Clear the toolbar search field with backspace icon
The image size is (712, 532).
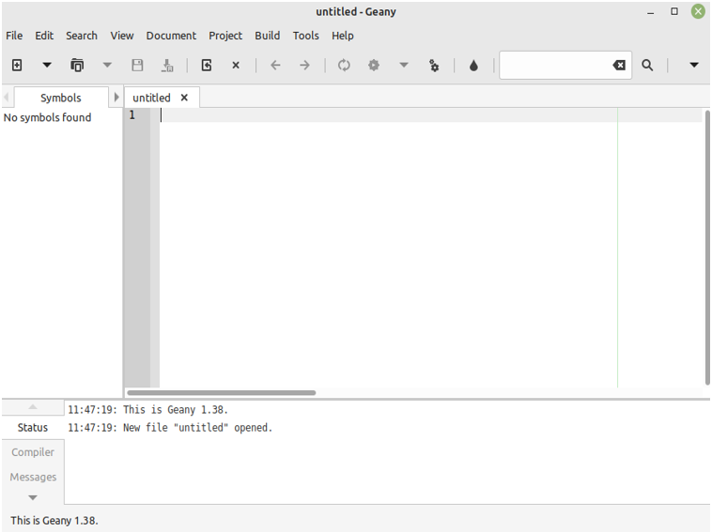619,66
